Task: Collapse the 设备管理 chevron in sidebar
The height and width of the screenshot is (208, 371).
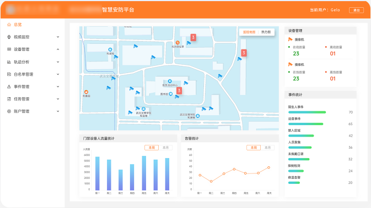Action: (58, 49)
